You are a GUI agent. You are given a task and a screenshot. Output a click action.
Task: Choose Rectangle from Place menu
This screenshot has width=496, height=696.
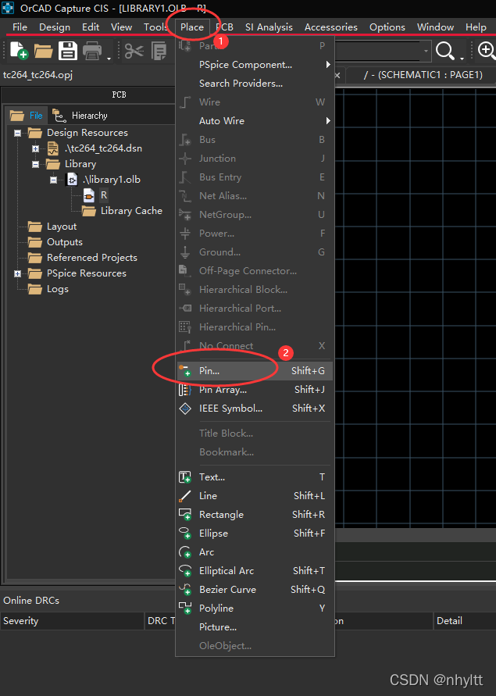[x=221, y=515]
